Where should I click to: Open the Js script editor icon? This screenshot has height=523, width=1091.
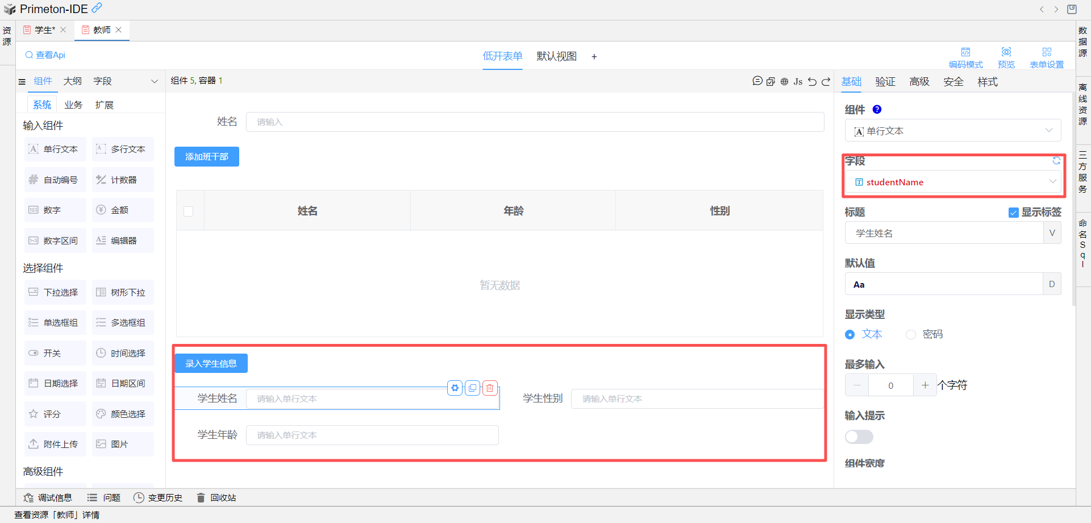pos(798,81)
